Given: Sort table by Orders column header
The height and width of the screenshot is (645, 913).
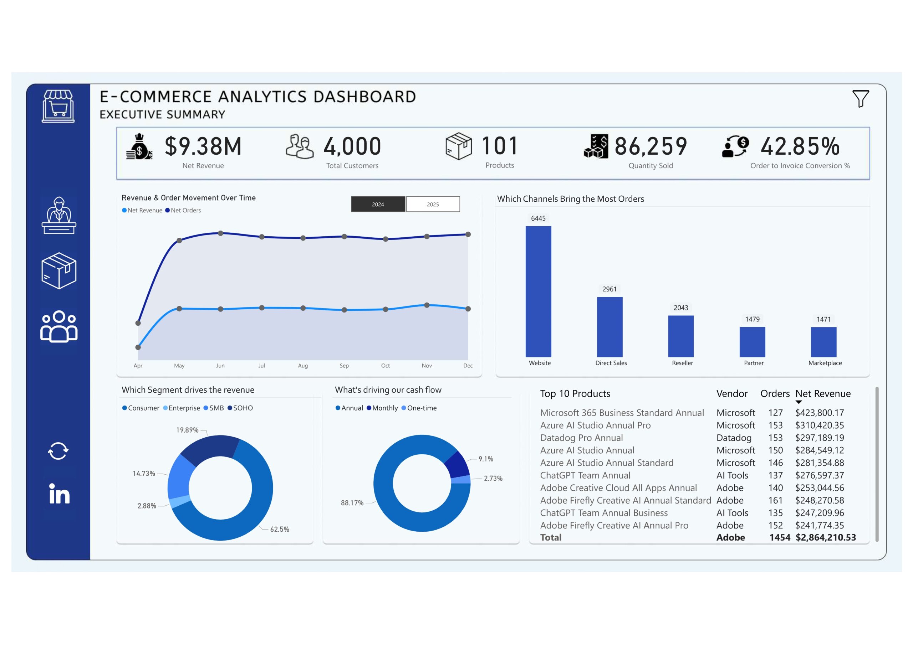Looking at the screenshot, I should pyautogui.click(x=775, y=393).
